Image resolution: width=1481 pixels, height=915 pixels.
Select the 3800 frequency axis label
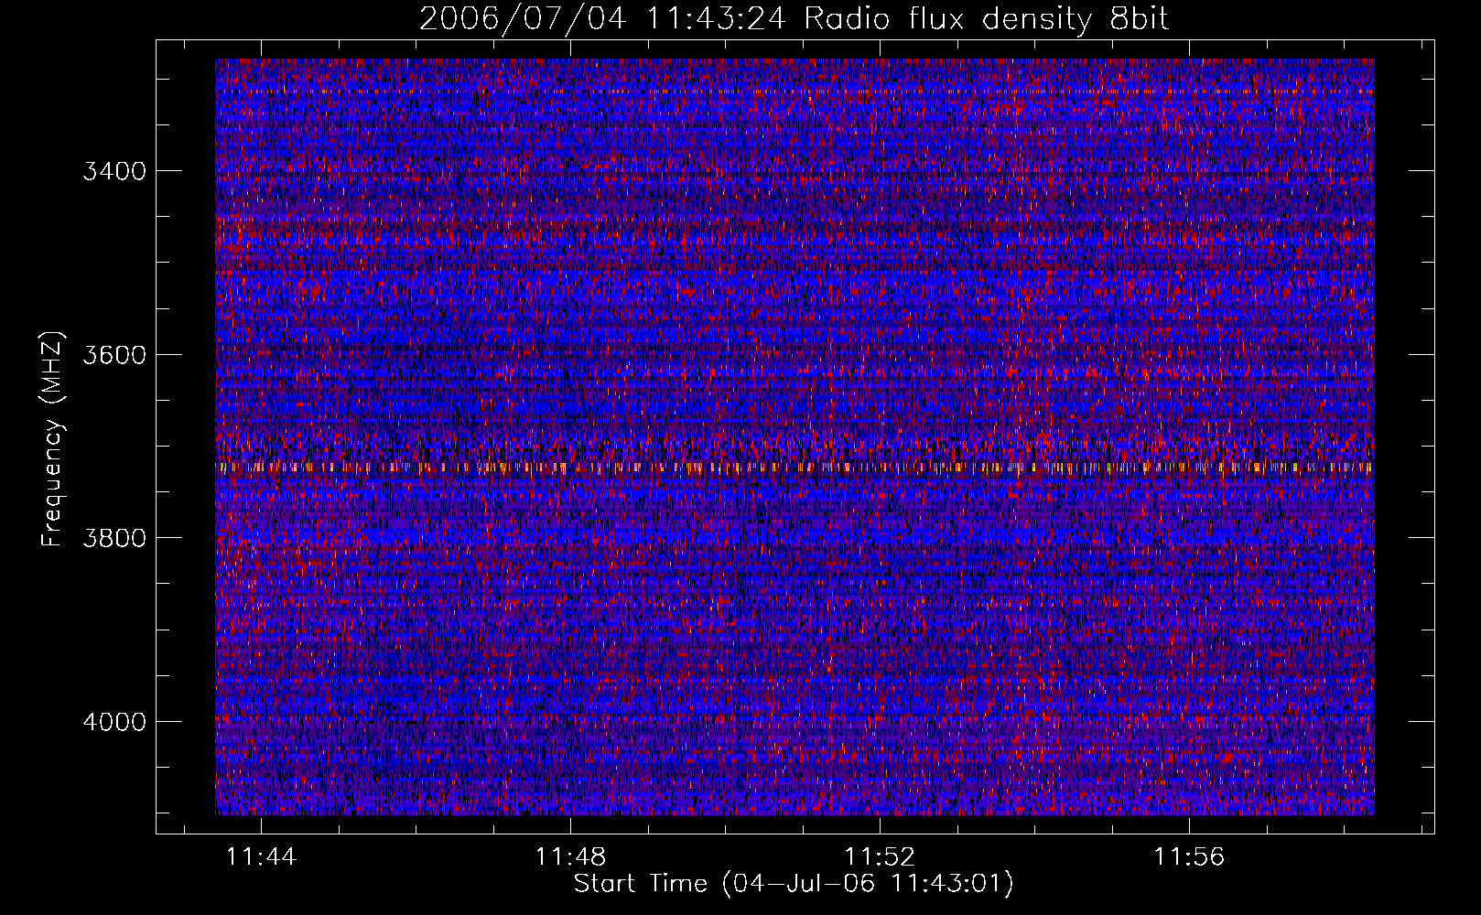[x=114, y=538]
